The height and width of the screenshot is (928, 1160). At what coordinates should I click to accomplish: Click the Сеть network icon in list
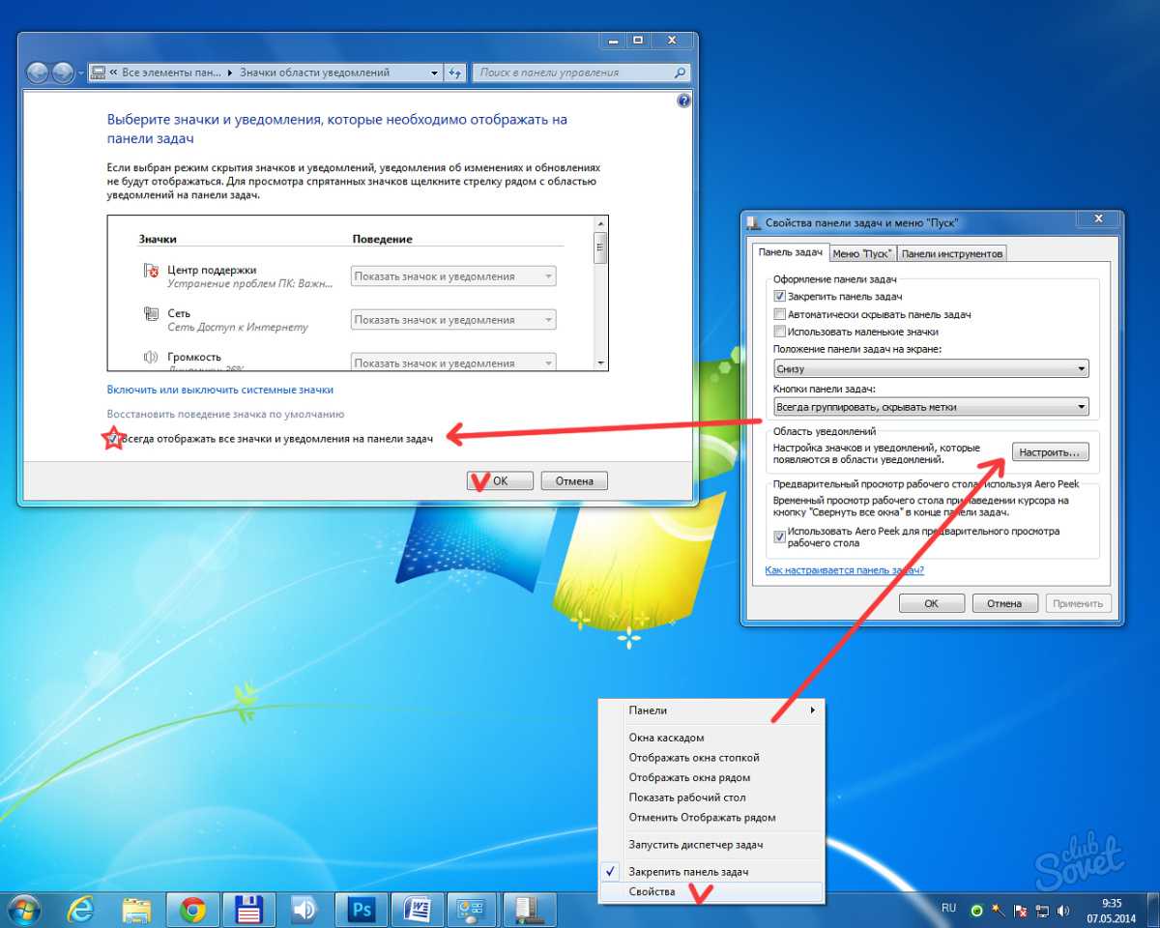coord(150,313)
